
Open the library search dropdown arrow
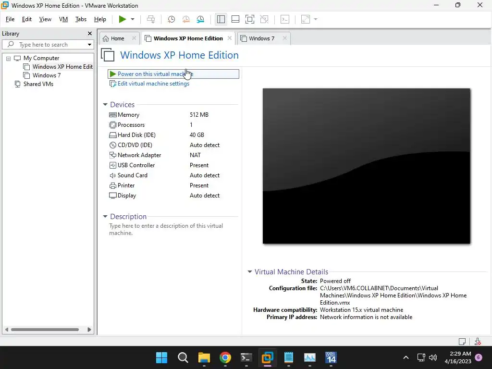tap(89, 45)
